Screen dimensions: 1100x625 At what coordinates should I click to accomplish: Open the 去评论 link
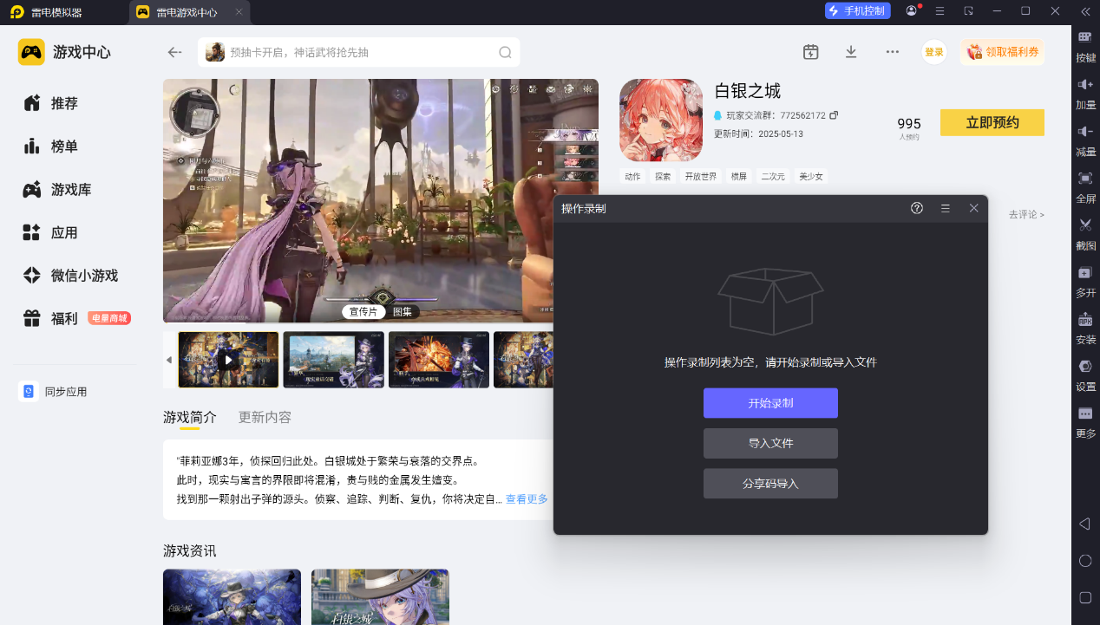tap(1026, 214)
